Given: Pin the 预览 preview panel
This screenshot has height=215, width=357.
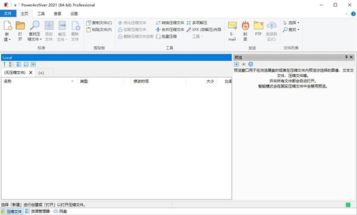Looking at the screenshot, I should point(346,57).
